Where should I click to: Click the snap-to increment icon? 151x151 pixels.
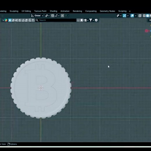pos(56,16)
